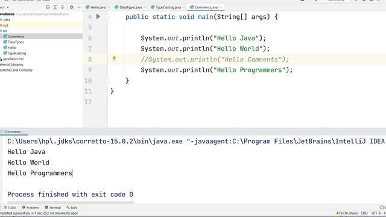386x217 pixels.
Task: Collapse all in Project panel toolbar
Action: 63,7
